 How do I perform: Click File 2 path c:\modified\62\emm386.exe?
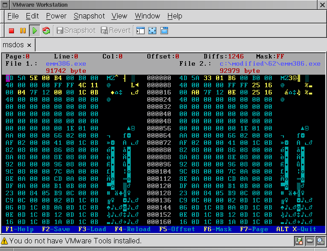[270, 63]
